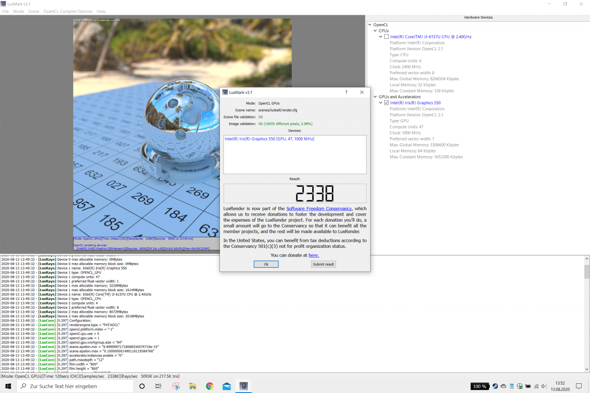Click the LuxMark main window title icon

pos(4,4)
